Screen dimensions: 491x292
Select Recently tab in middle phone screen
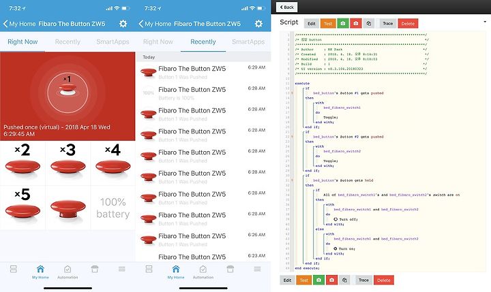(x=203, y=42)
